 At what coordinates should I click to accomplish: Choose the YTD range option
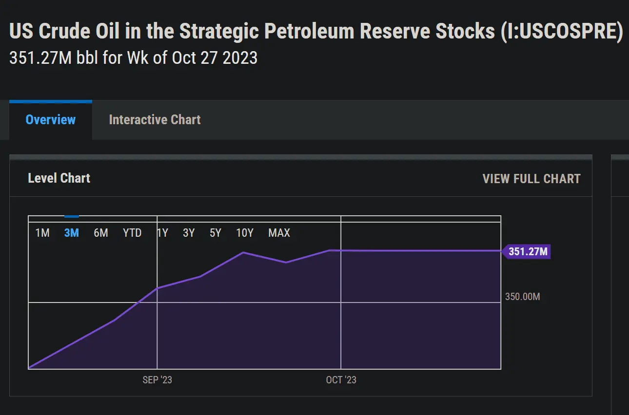(132, 233)
